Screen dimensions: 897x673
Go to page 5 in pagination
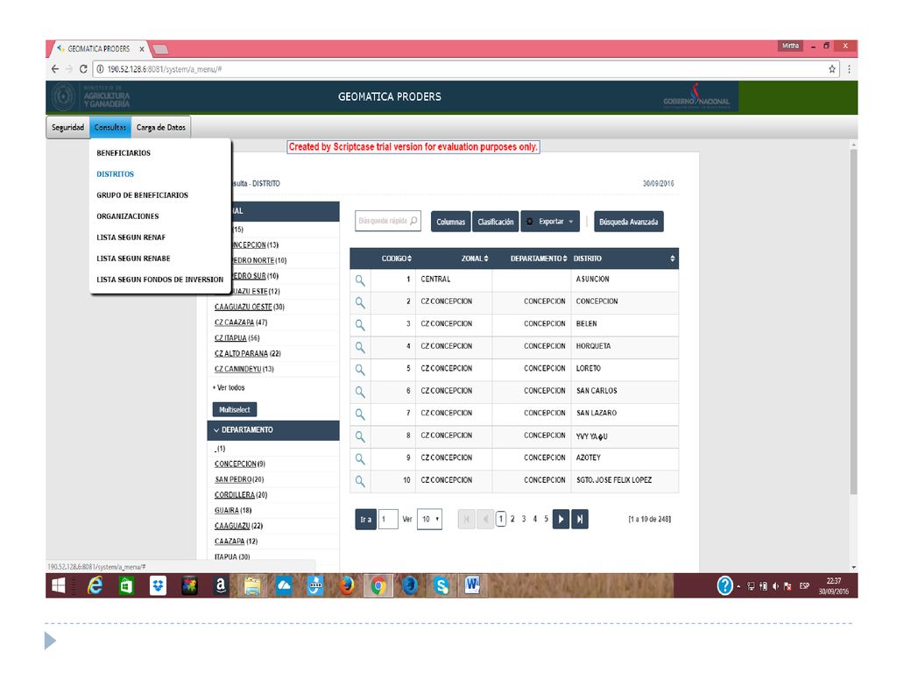546,519
